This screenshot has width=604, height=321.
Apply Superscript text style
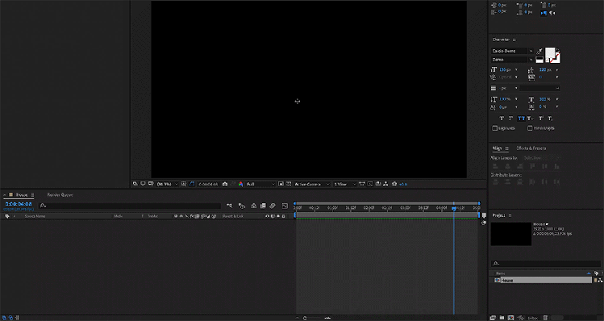540,119
